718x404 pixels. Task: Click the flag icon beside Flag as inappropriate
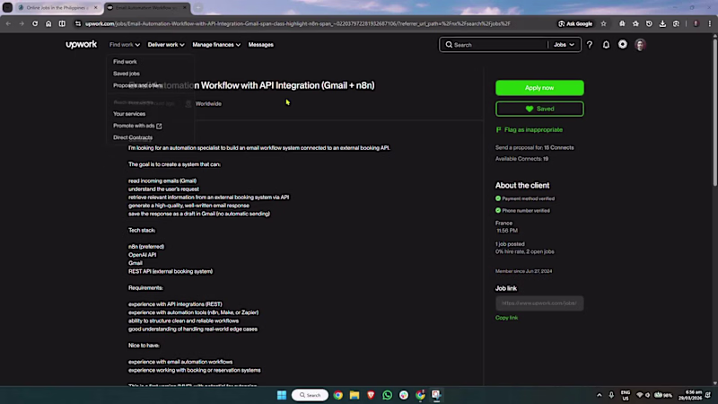(x=498, y=129)
